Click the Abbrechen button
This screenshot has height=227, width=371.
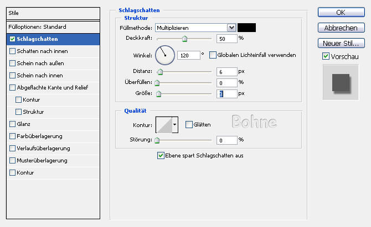click(x=341, y=28)
